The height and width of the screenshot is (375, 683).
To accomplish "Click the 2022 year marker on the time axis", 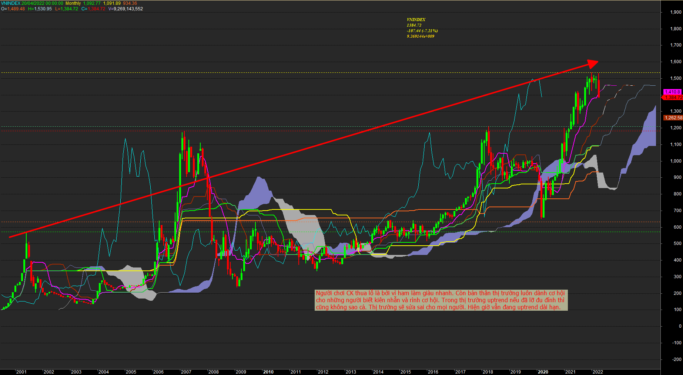I will click(598, 372).
